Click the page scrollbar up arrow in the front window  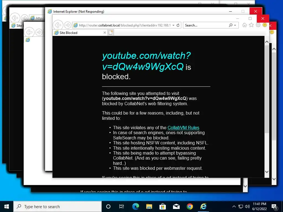[267, 42]
